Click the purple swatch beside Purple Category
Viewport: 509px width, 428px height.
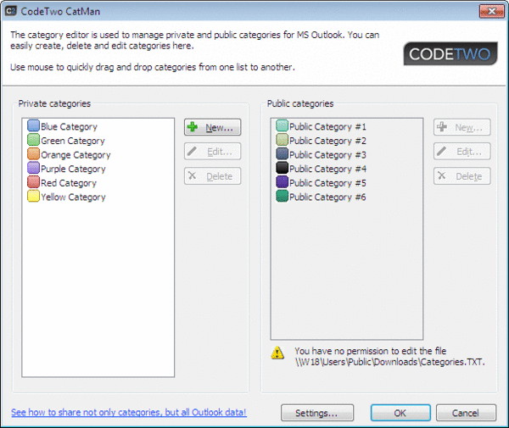pos(33,169)
